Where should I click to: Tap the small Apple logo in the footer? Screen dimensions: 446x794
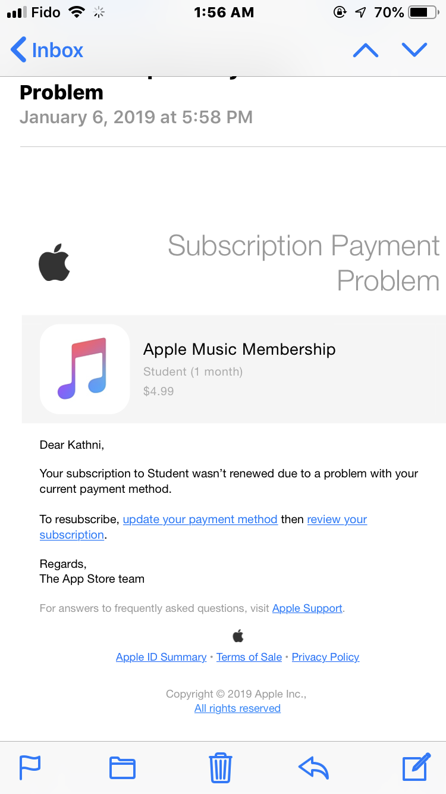coord(238,636)
